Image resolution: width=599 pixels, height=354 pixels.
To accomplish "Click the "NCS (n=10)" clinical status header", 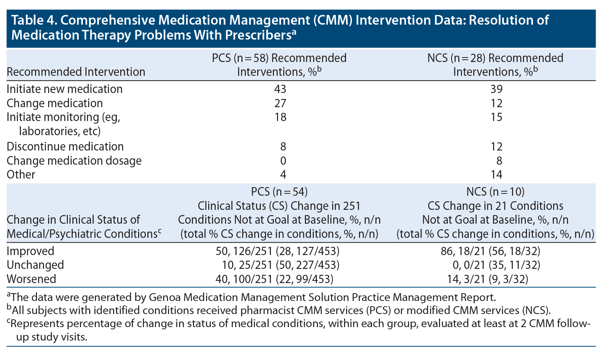I will [x=495, y=192].
